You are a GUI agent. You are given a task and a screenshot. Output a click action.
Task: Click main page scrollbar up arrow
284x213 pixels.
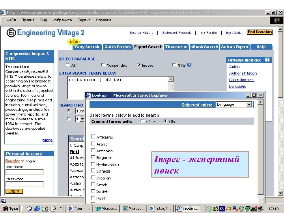tap(280, 29)
